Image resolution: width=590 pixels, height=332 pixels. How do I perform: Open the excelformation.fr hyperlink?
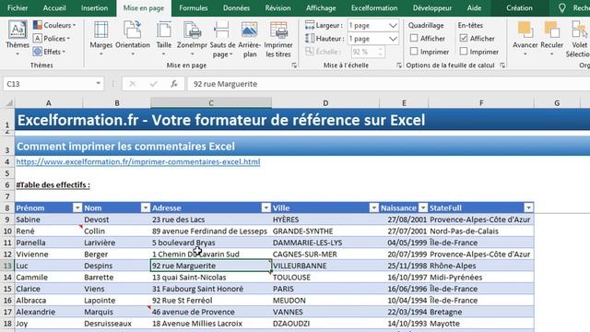click(x=138, y=161)
